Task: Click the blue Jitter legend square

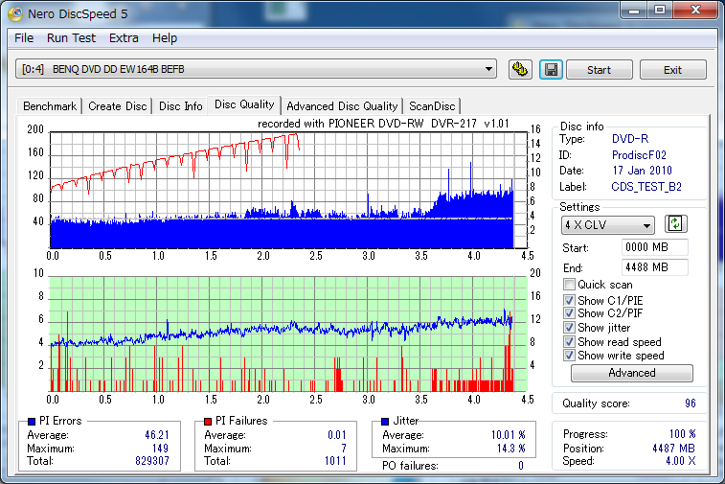Action: point(385,421)
